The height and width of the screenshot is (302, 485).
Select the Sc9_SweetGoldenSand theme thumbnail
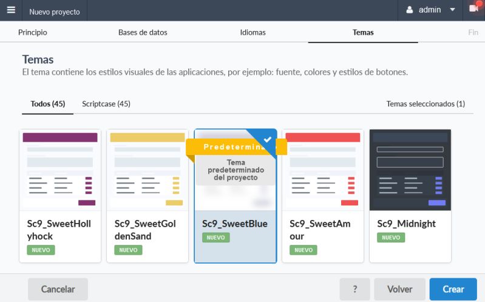coord(148,170)
